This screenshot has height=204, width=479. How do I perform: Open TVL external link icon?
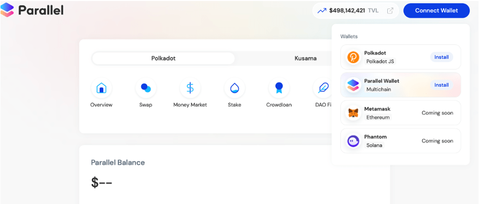tap(390, 10)
